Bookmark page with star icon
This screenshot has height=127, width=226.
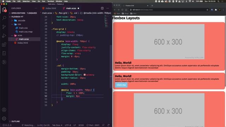click(207, 10)
